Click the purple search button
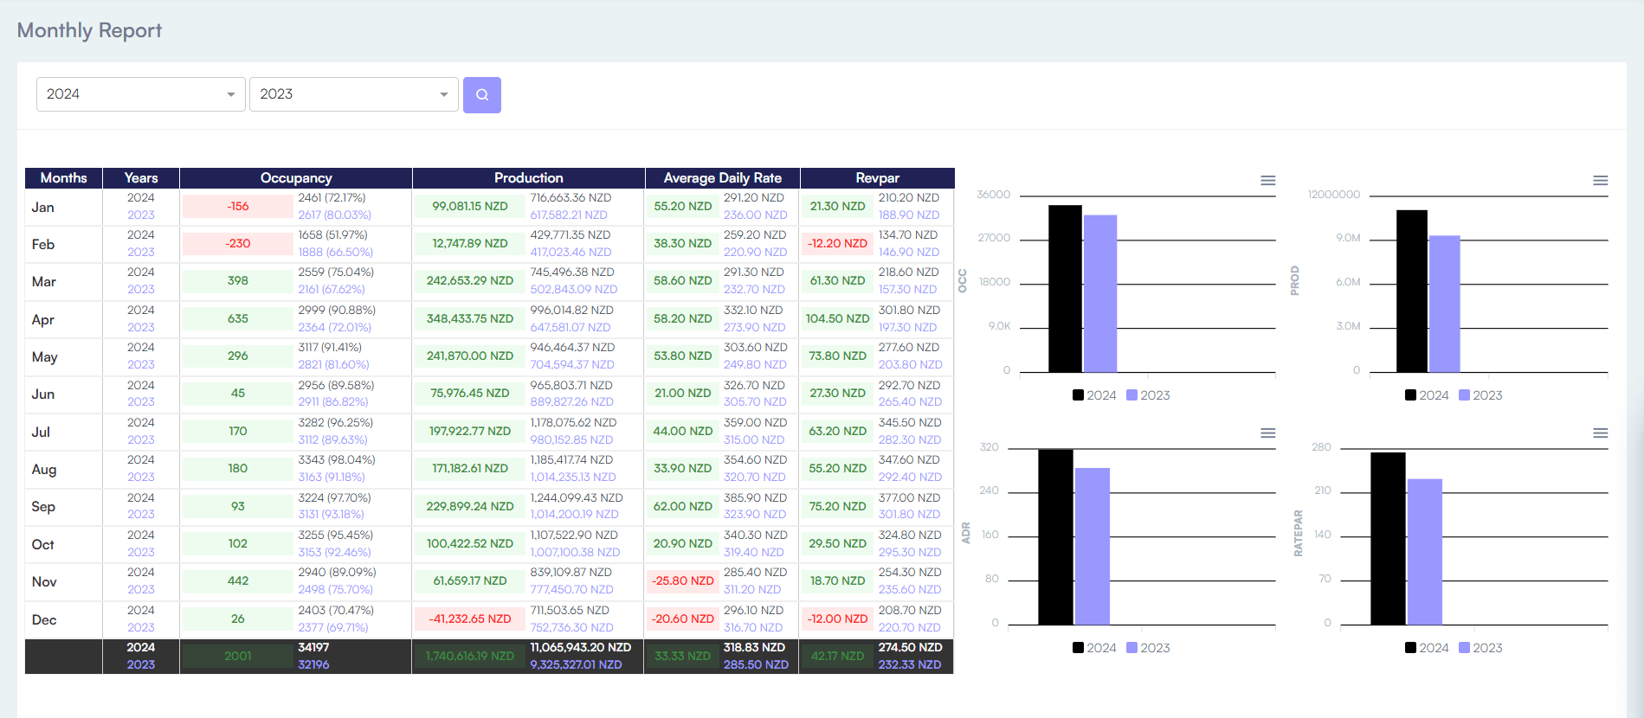The image size is (1644, 718). (x=481, y=95)
